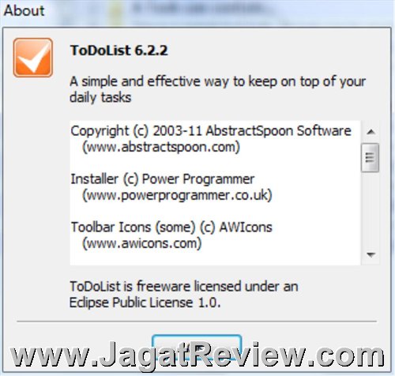This screenshot has height=376, width=395.
Task: Click the AbstractSpoon Software copyright line
Action: (211, 131)
